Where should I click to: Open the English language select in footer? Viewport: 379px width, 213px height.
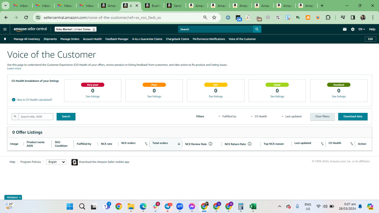coord(56,162)
